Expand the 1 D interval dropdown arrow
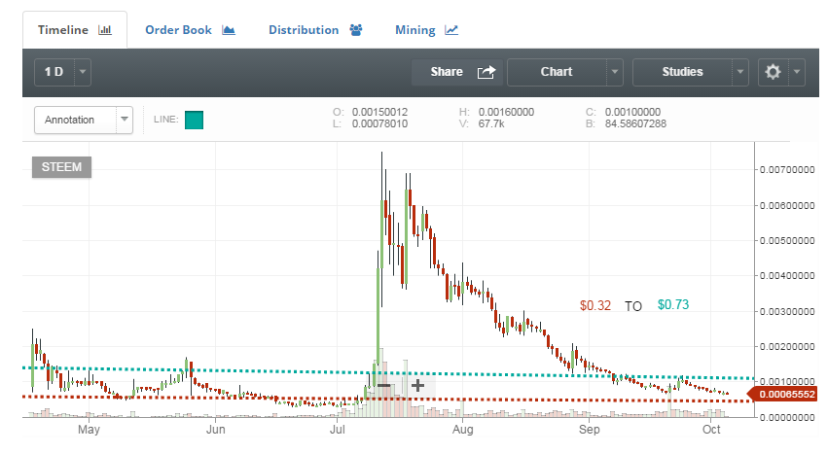This screenshot has height=453, width=828. 83,72
